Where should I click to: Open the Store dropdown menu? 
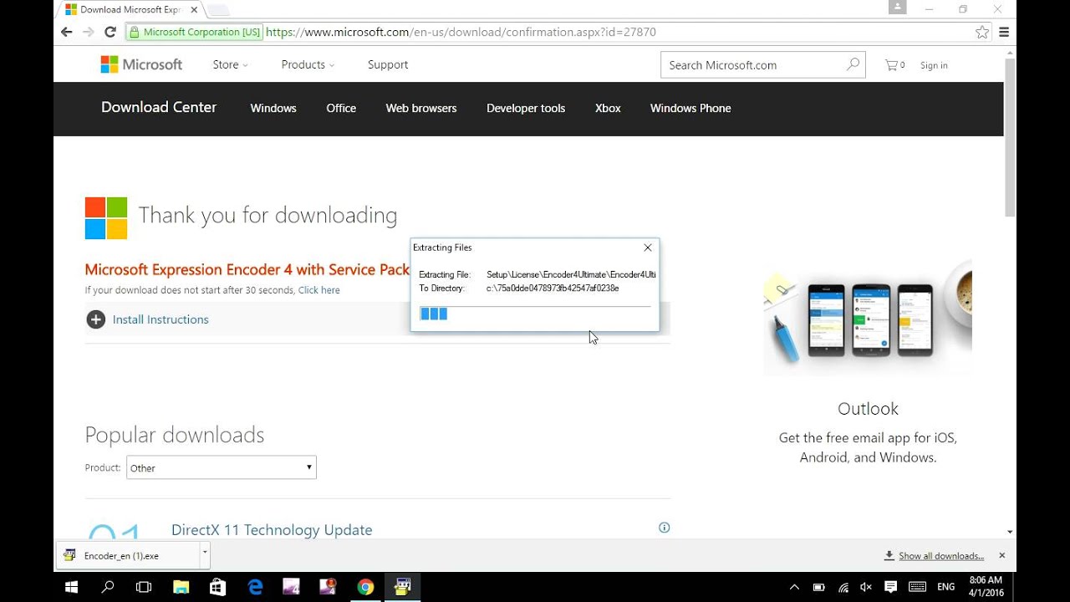point(230,64)
